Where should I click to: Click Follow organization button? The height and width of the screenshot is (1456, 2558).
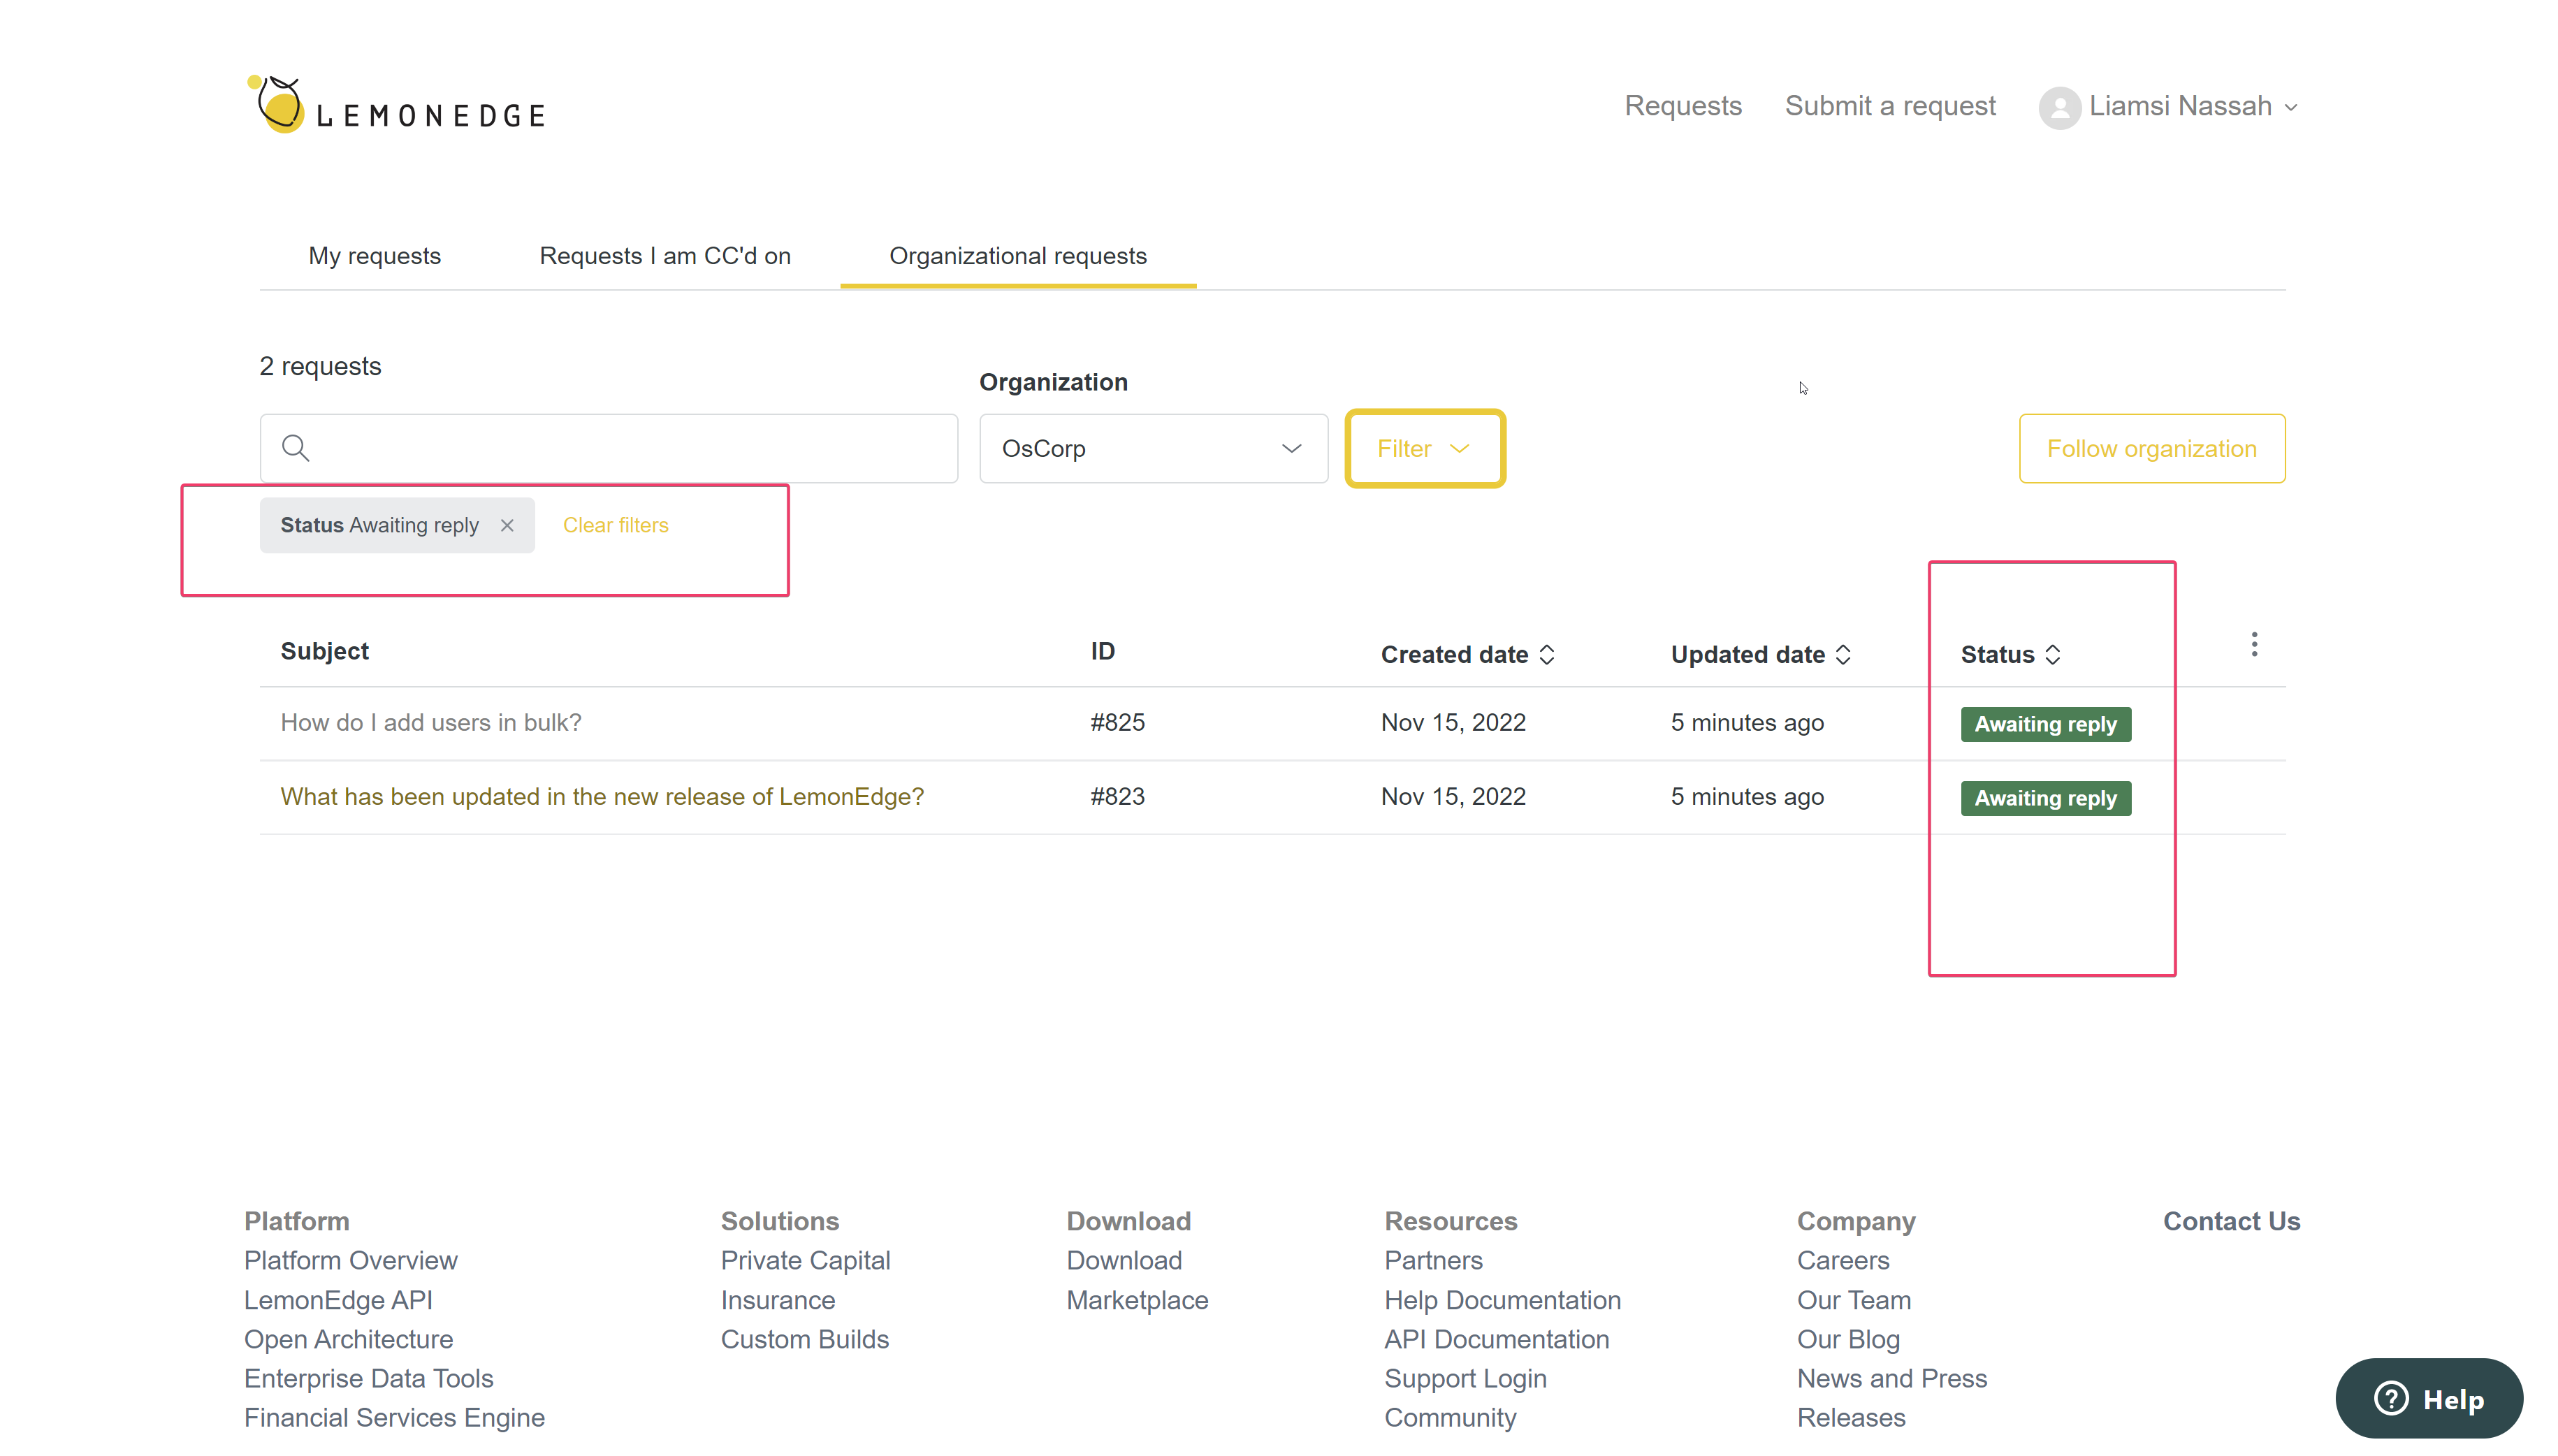click(2151, 448)
